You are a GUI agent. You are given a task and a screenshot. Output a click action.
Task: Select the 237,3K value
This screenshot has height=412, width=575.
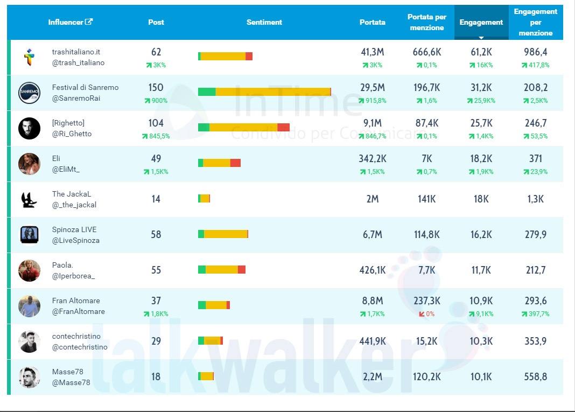(x=427, y=301)
